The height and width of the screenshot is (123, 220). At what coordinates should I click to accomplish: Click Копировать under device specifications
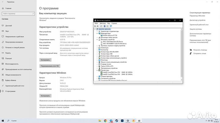[45, 60]
